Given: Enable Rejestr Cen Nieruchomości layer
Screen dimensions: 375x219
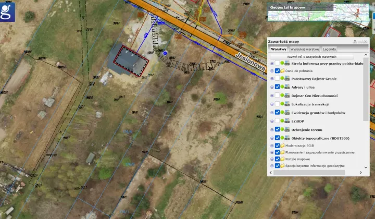Looking at the screenshot, I should (277, 95).
